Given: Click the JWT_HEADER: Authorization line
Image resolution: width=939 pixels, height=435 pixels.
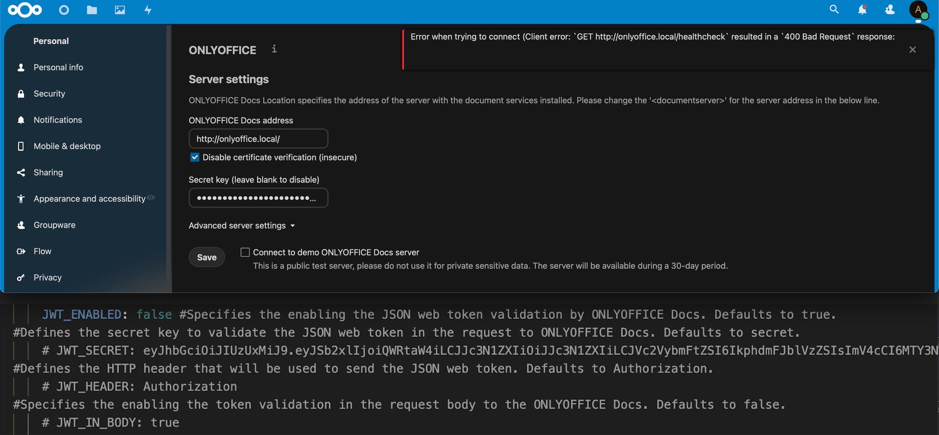Looking at the screenshot, I should [139, 387].
